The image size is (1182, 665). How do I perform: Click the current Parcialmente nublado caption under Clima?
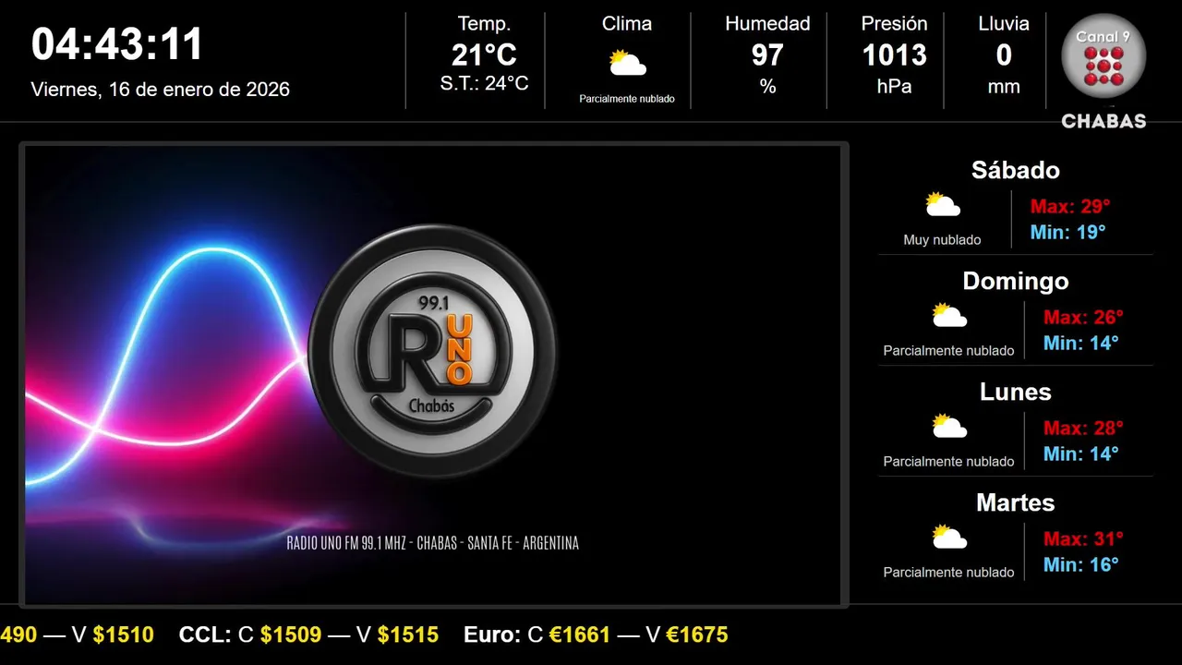click(x=627, y=99)
